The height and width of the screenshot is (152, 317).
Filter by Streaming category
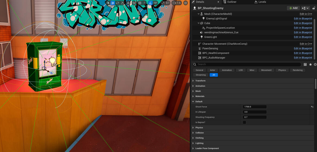tap(201, 75)
